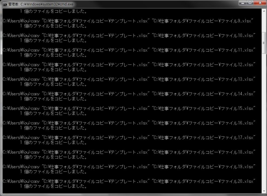This screenshot has width=267, height=196.
Task: Click the copy command line ending ファイル9.xlsx
Action: pyautogui.click(x=128, y=21)
